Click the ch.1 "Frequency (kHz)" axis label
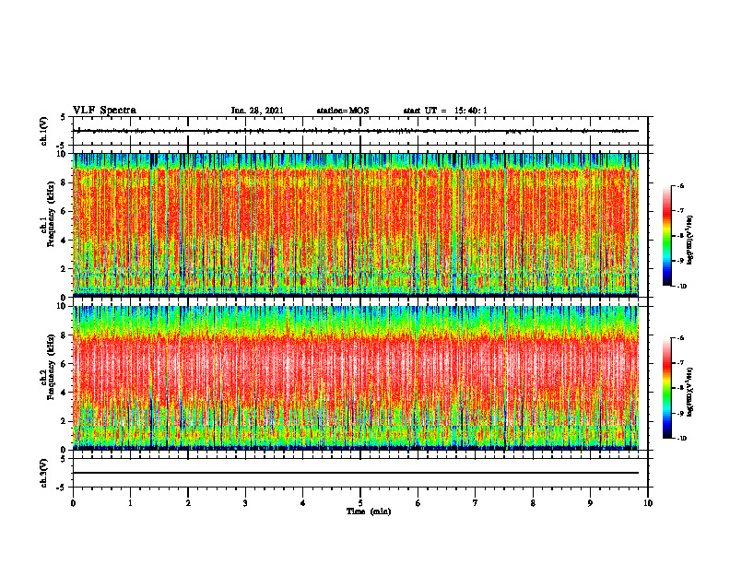The width and height of the screenshot is (730, 564). point(52,215)
